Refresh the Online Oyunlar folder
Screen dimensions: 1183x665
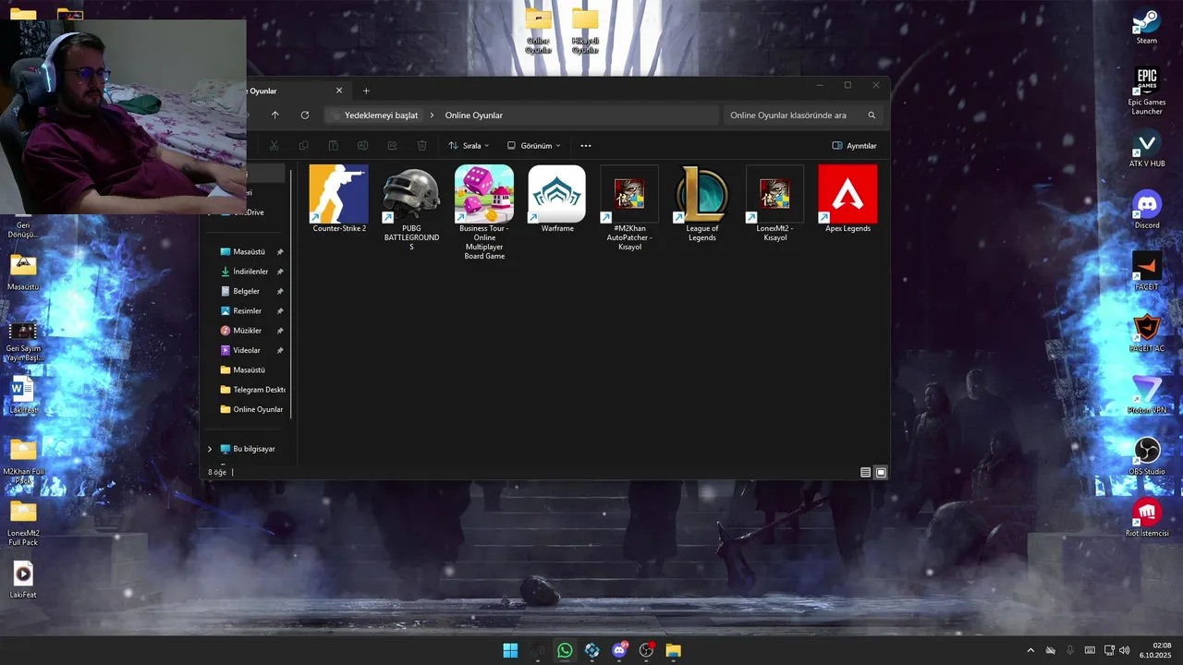305,115
